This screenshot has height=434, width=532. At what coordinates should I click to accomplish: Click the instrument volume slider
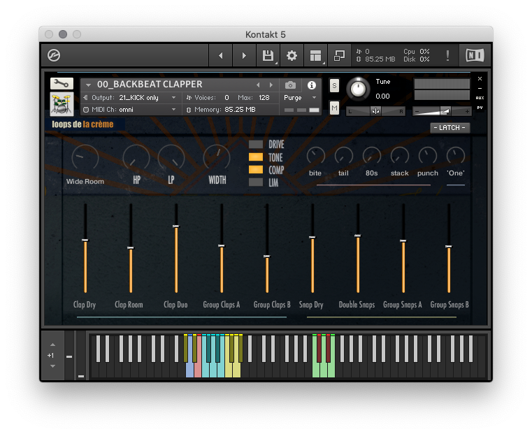pos(442,111)
